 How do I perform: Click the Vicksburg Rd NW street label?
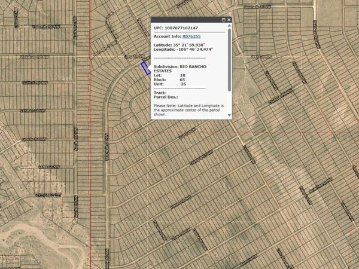(34, 57)
